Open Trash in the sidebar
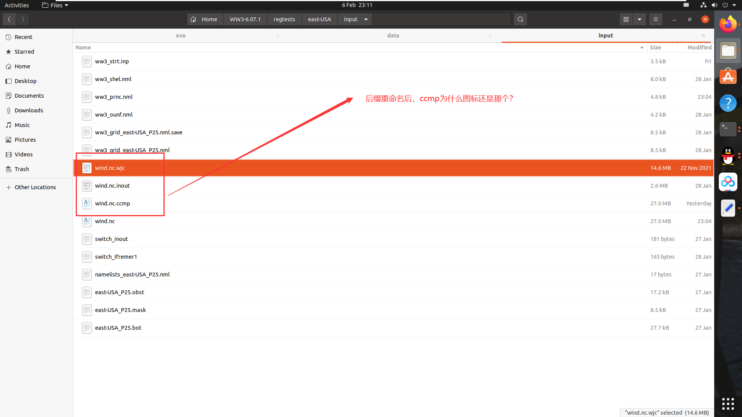The width and height of the screenshot is (742, 417). coord(22,169)
